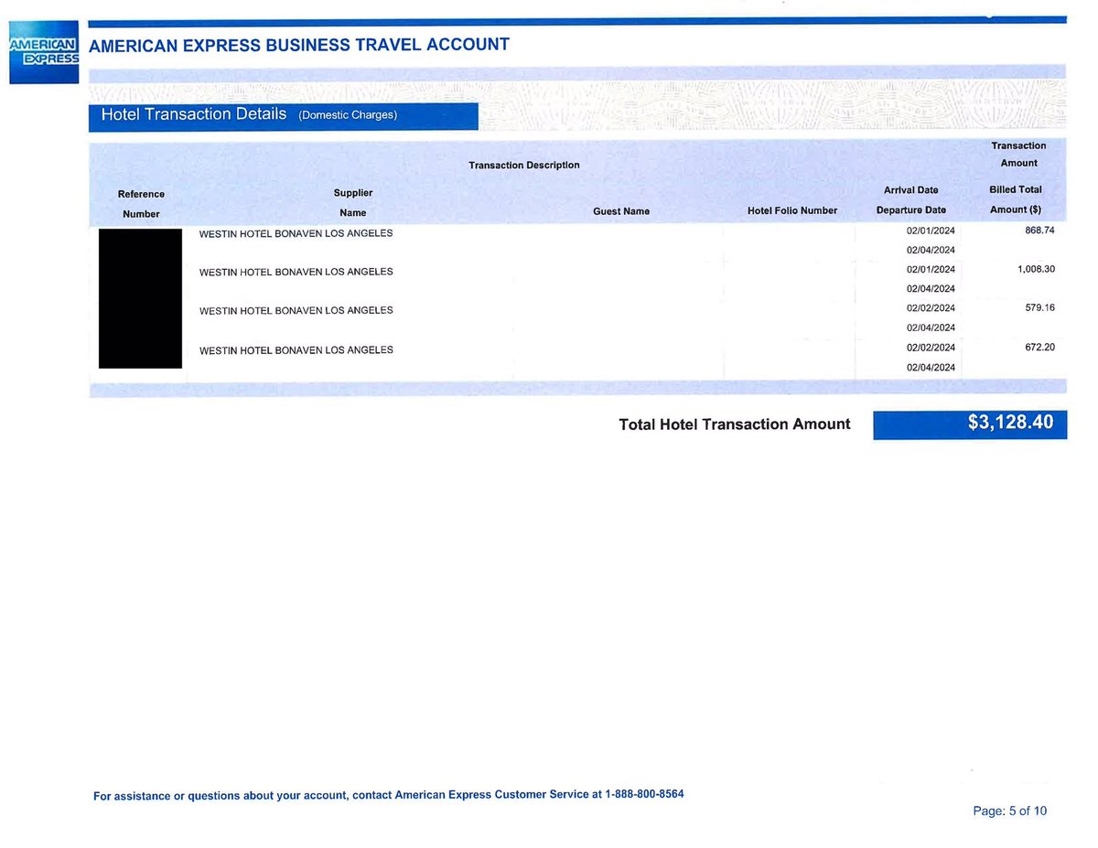Click the Westin supplier name in the 868.74 row
The width and height of the screenshot is (1098, 848).
(x=296, y=233)
